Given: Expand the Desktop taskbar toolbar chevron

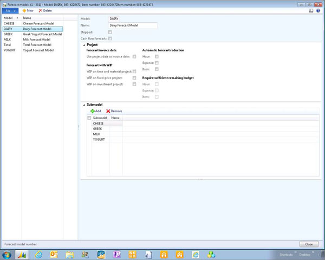Looking at the screenshot, I should 313,252.
